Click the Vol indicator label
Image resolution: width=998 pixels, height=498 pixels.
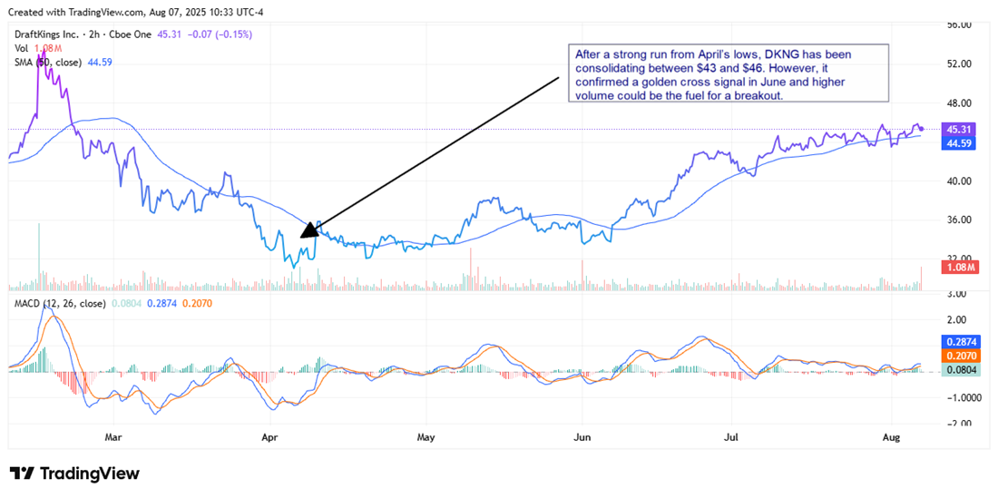point(19,48)
